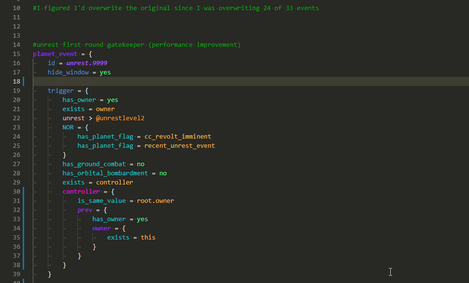The width and height of the screenshot is (469, 283).
Task: Click the NOR operator keyword
Action: pyautogui.click(x=68, y=127)
